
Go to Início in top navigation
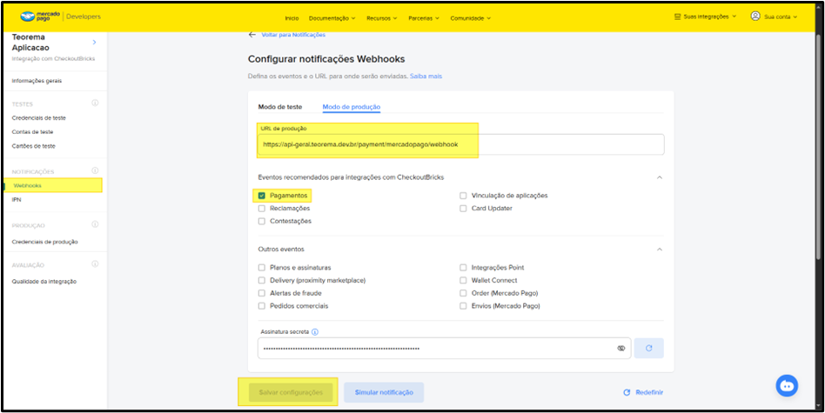[x=292, y=18]
